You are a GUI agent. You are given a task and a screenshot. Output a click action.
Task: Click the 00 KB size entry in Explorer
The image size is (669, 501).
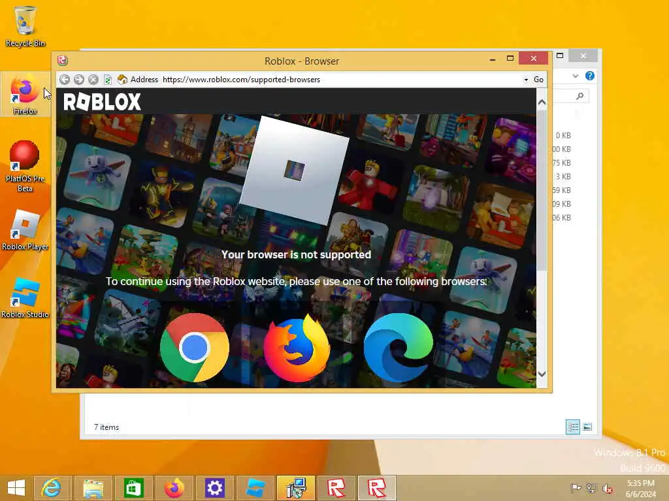tap(561, 149)
